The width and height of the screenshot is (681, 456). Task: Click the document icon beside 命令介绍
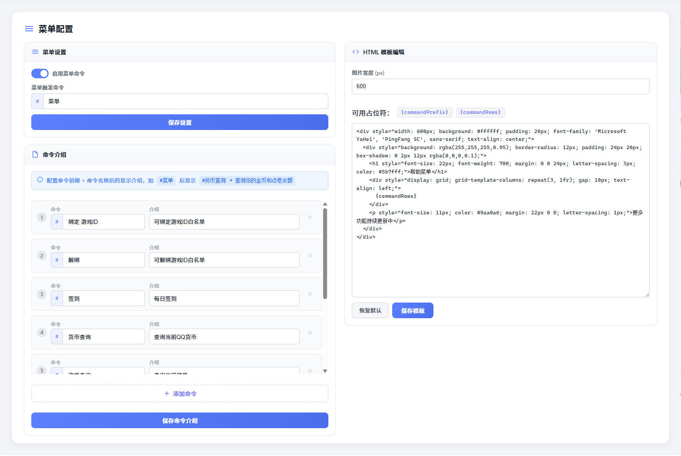coord(35,154)
